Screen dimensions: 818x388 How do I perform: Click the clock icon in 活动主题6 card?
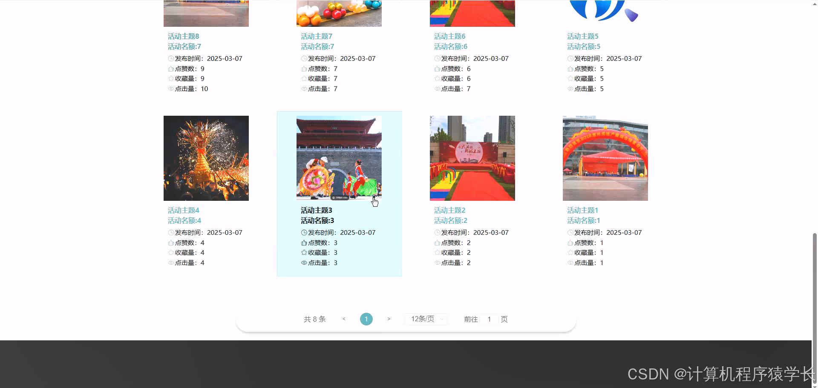coord(437,59)
